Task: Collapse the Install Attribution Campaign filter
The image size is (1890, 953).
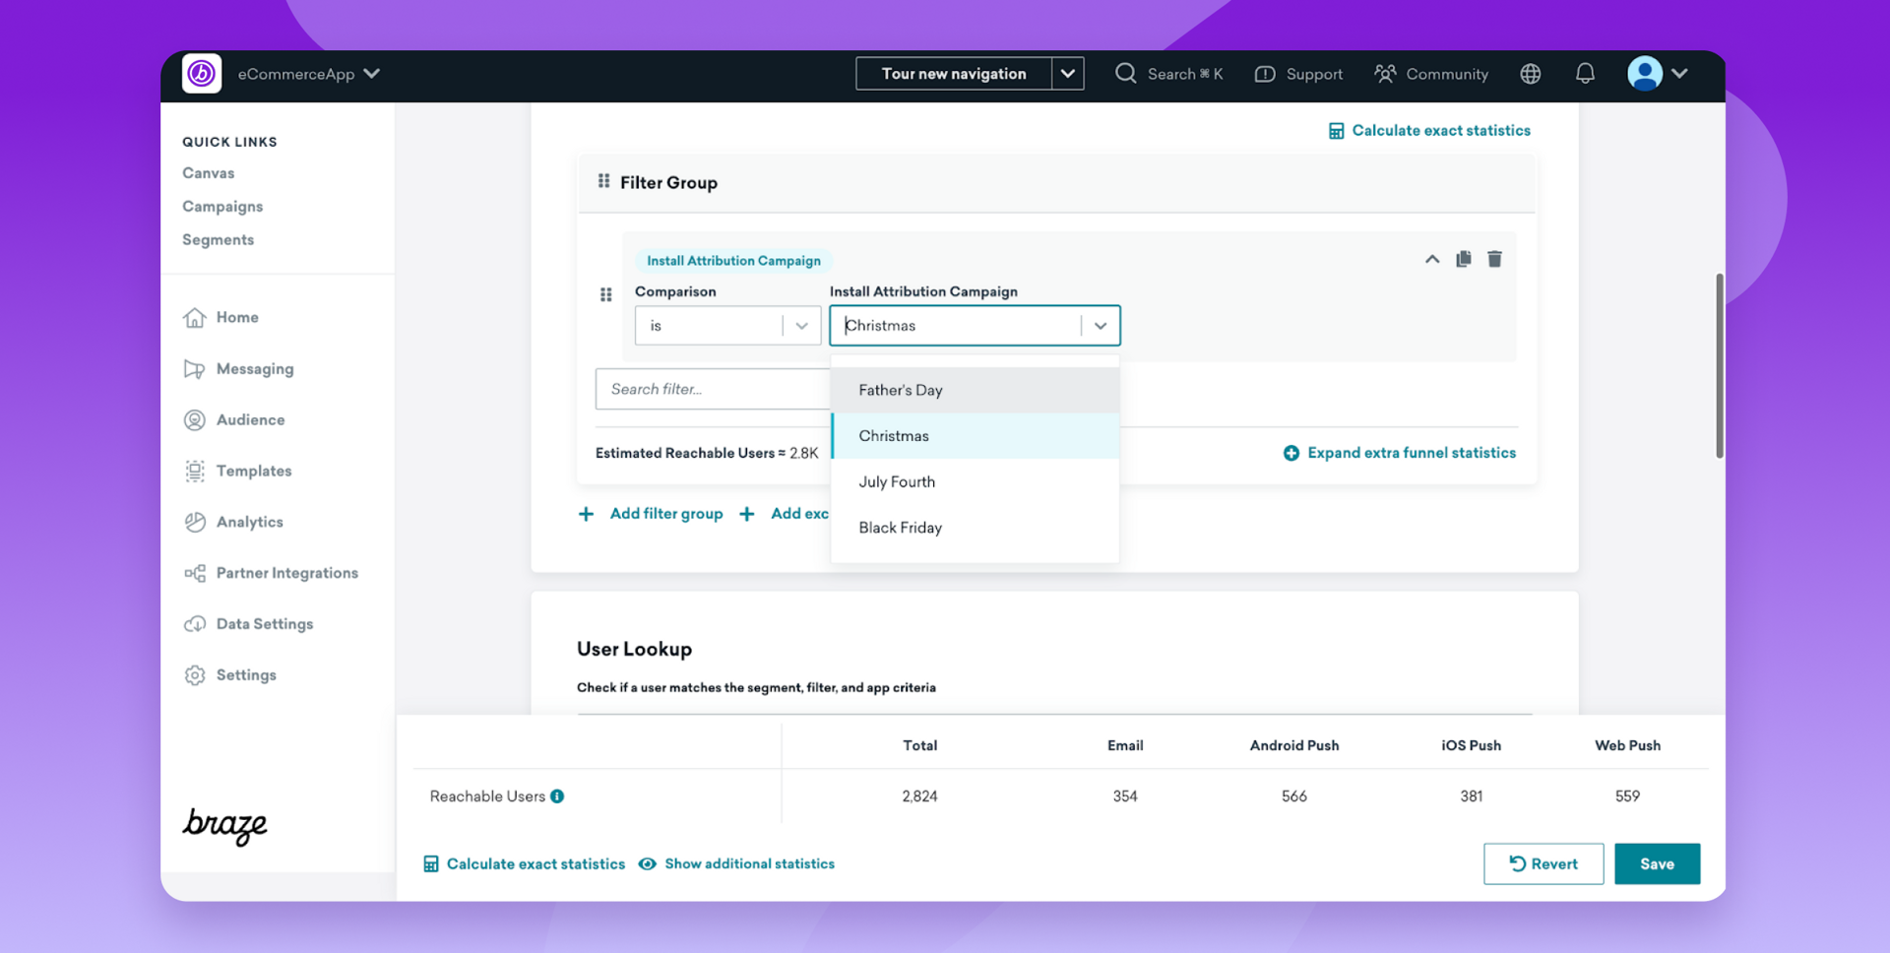Action: [x=1432, y=259]
